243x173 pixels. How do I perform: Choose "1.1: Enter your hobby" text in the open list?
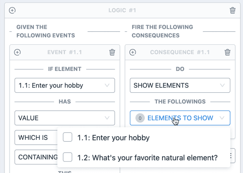114,138
